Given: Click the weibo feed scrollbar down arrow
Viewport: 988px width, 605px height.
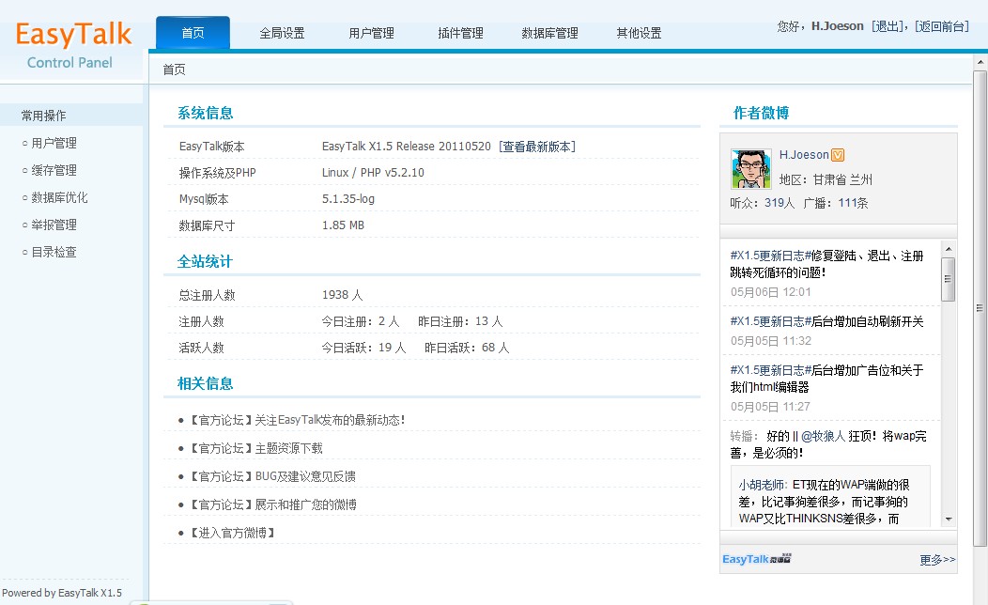Looking at the screenshot, I should pyautogui.click(x=948, y=519).
